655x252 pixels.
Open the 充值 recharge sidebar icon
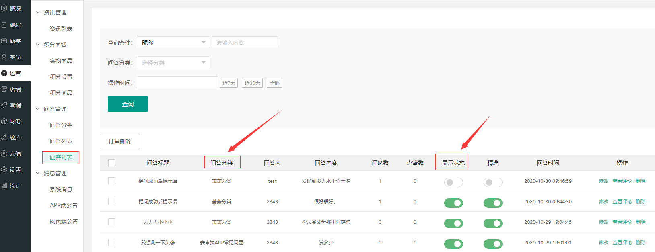click(x=4, y=153)
